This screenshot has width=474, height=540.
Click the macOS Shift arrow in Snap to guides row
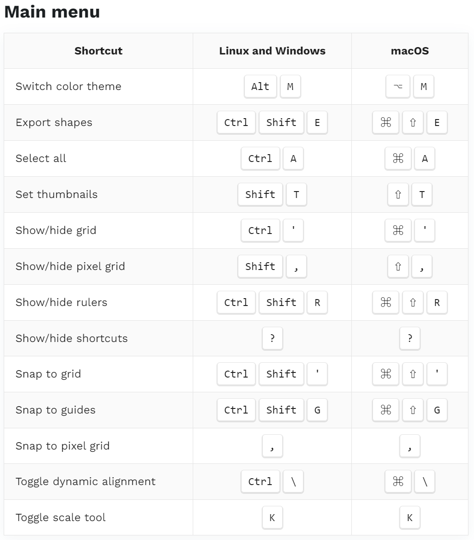click(413, 410)
